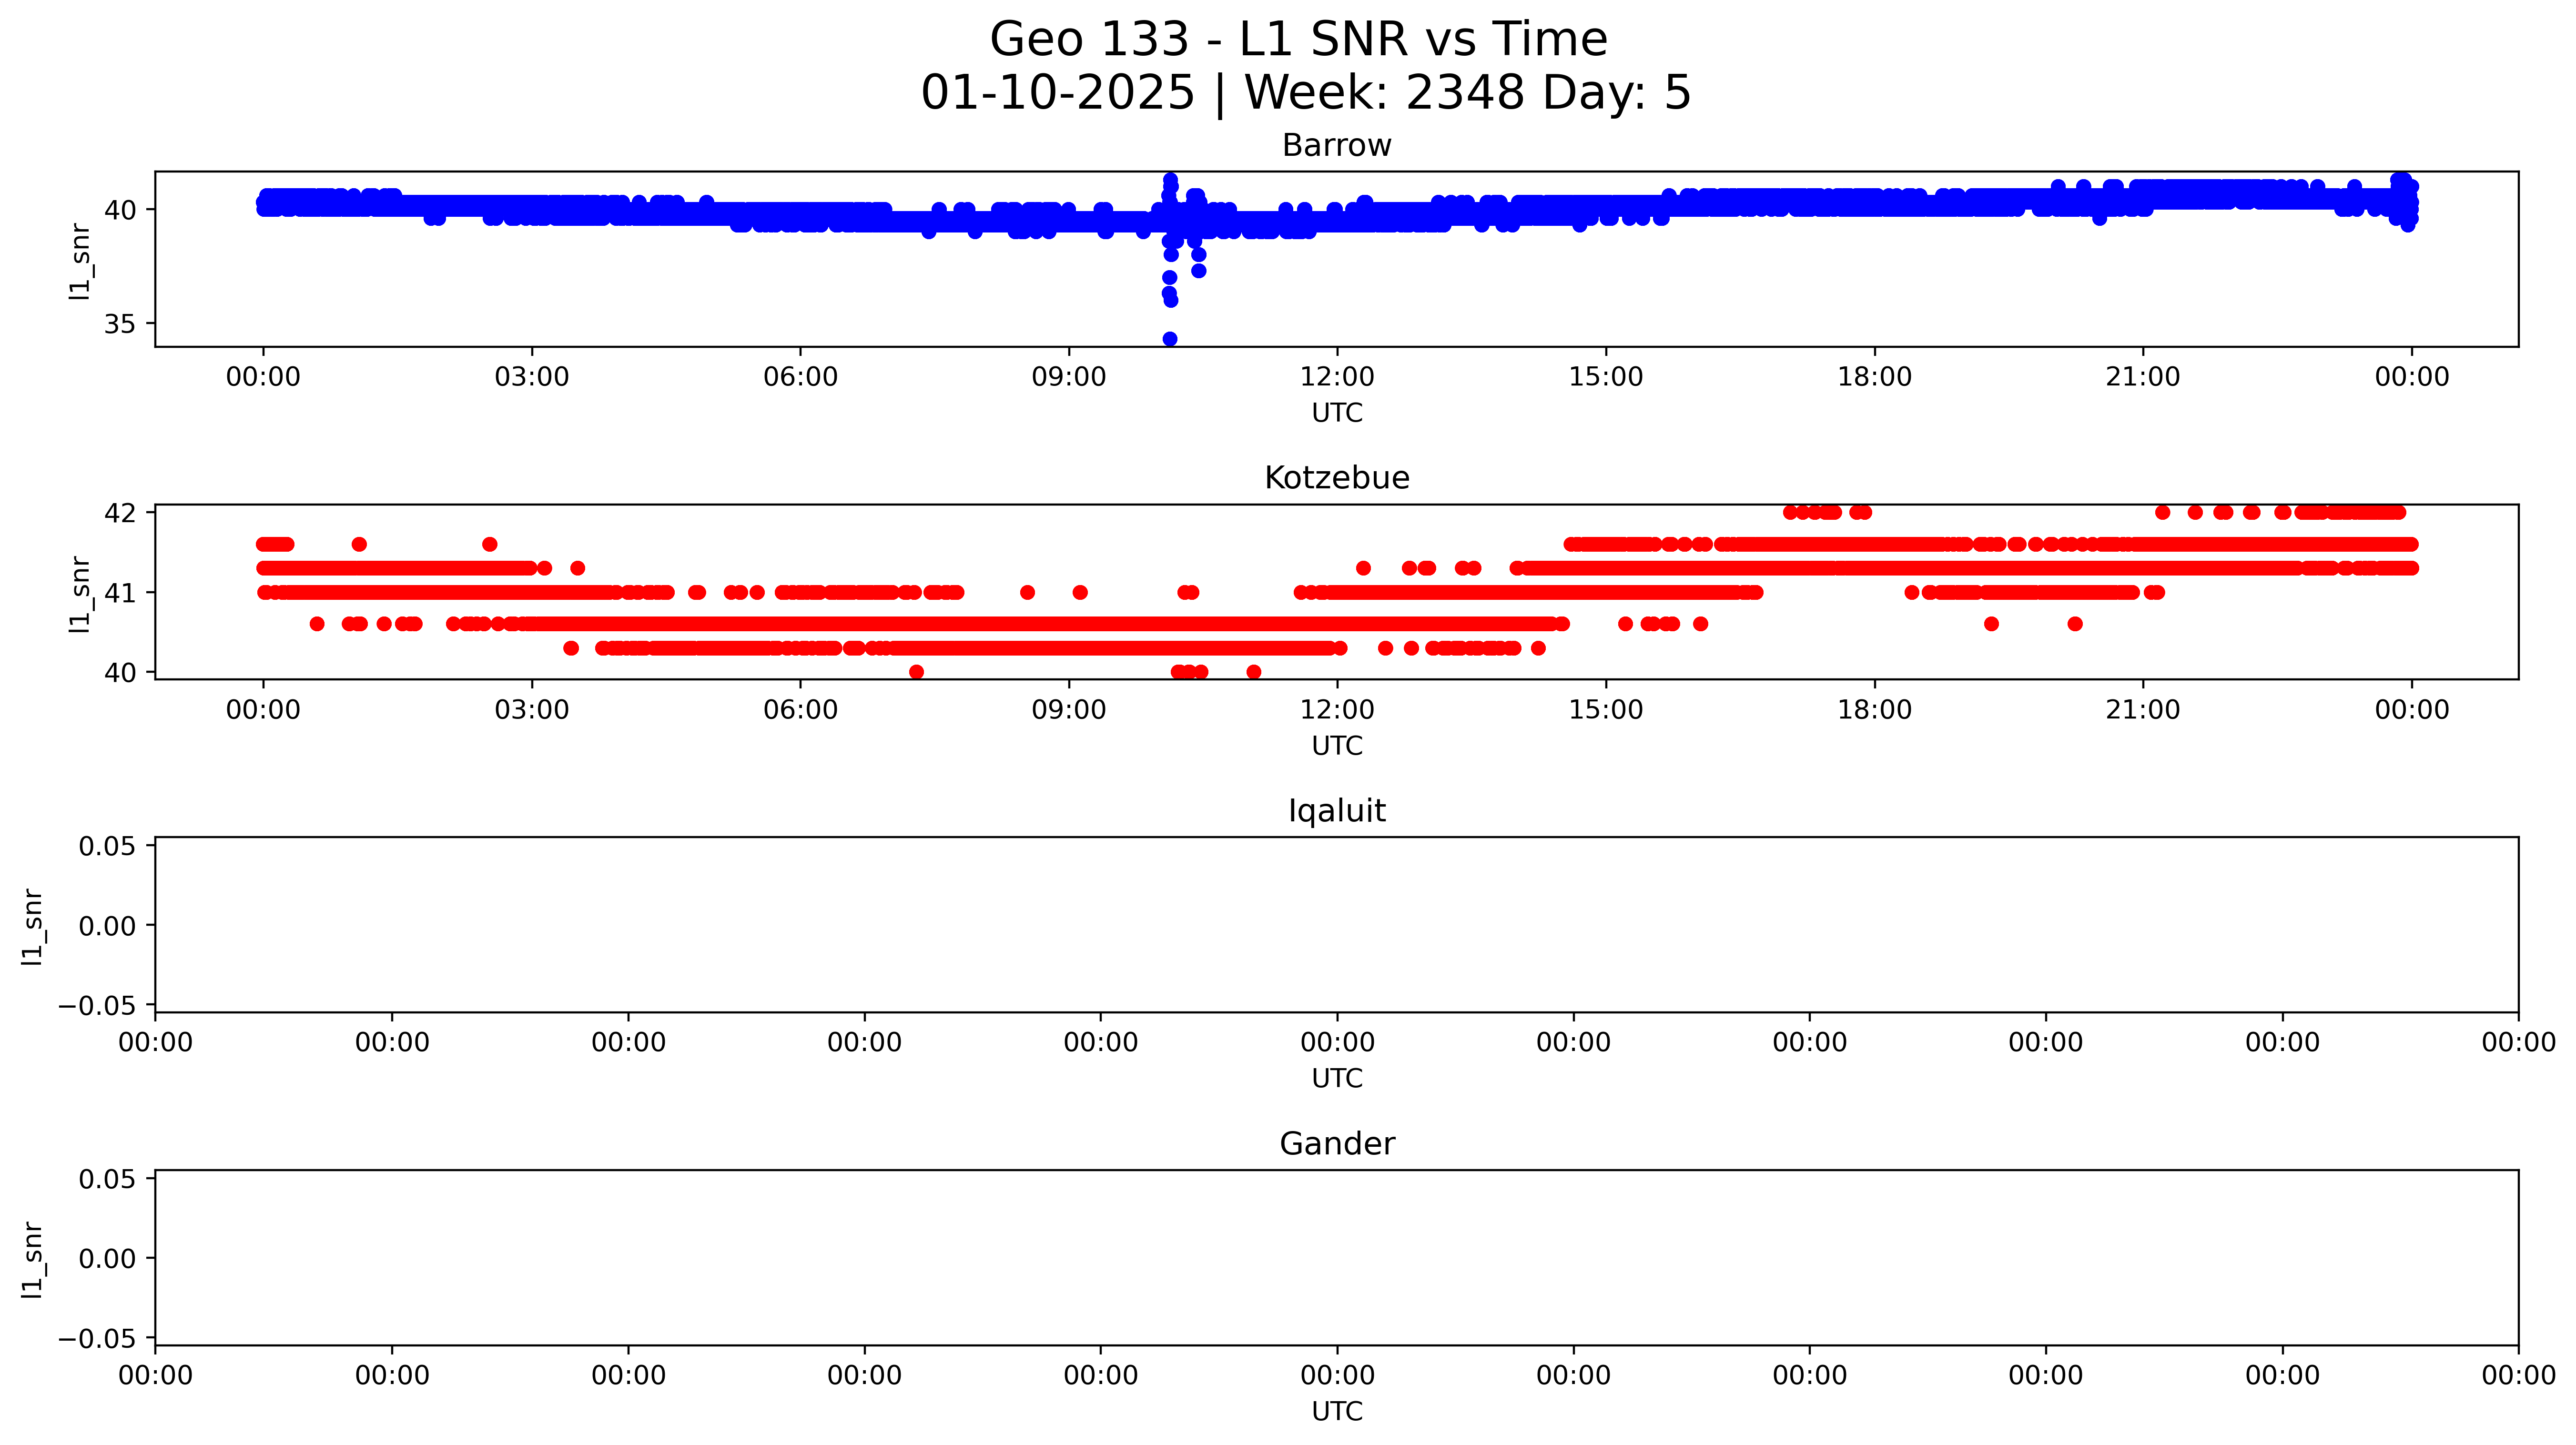Viewport: 2576px width, 1445px height.
Task: Click the lowest blue outlier point in Barrow plot
Action: click(1169, 339)
